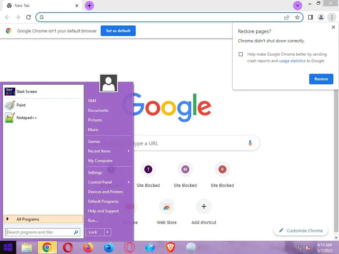Click Add shortcut plus icon
Viewport: 339px width, 254px height.
(204, 206)
